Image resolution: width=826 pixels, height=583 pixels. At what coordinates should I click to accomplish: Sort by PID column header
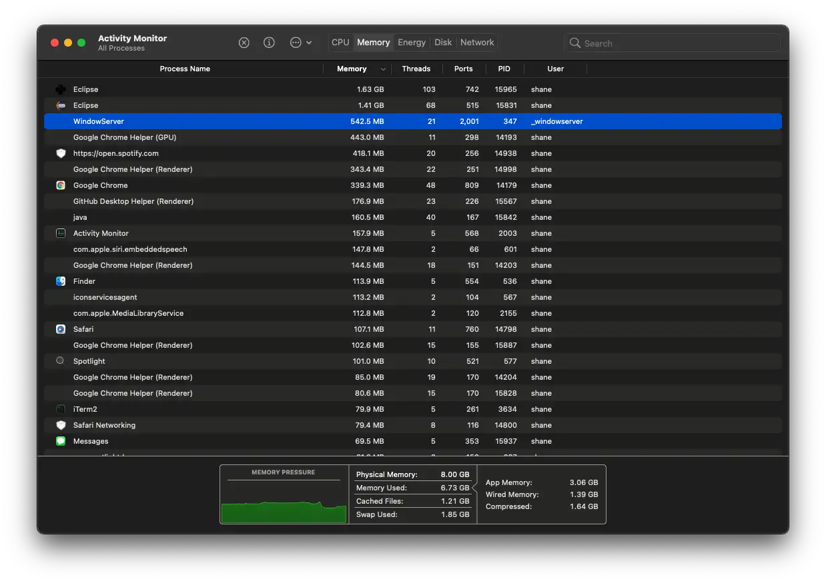point(504,69)
